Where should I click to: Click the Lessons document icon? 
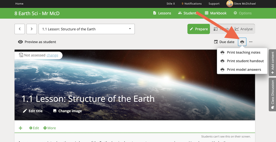click(x=155, y=13)
